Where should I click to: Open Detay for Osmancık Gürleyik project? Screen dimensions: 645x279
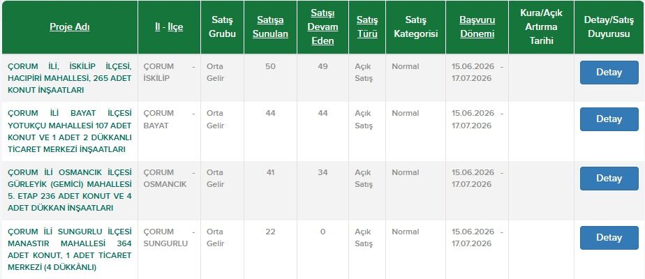tap(609, 179)
